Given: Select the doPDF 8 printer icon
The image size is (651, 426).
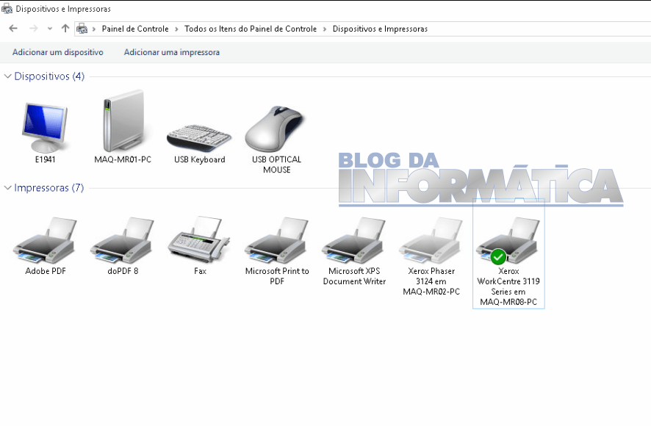Looking at the screenshot, I should pyautogui.click(x=122, y=240).
